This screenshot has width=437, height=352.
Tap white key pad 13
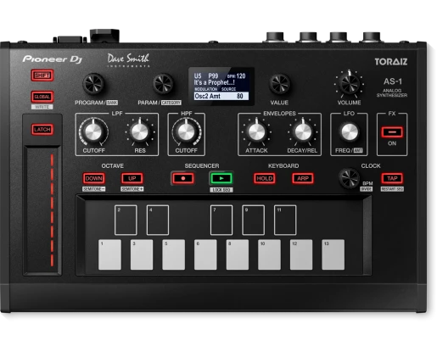pos(333,254)
